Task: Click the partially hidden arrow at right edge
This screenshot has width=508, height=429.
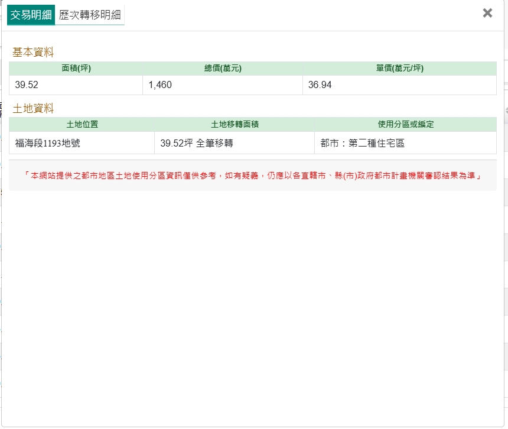Action: pos(506,110)
